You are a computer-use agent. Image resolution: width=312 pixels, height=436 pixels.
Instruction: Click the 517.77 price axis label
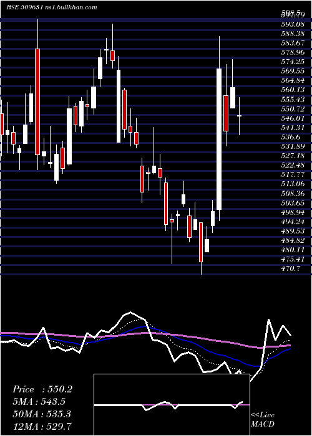click(x=293, y=174)
